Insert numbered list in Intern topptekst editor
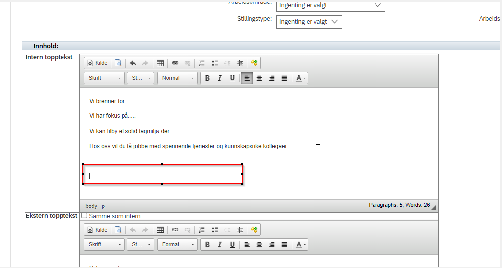 [202, 63]
